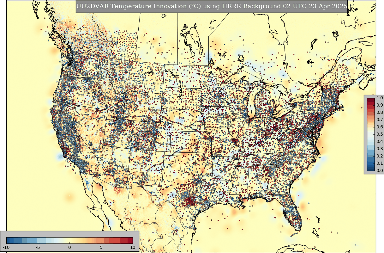
Task: Click the 0.4 label on vertical colorbar
Action: pyautogui.click(x=380, y=142)
